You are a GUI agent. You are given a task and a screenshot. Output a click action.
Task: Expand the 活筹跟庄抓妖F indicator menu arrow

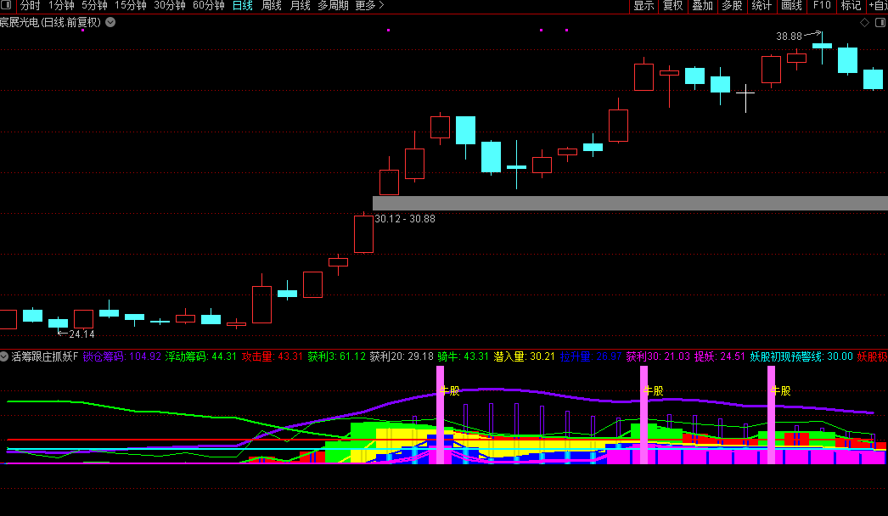tap(4, 356)
